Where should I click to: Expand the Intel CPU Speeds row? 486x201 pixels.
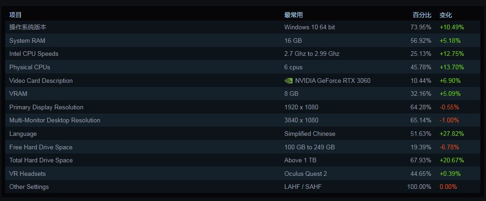pos(243,54)
